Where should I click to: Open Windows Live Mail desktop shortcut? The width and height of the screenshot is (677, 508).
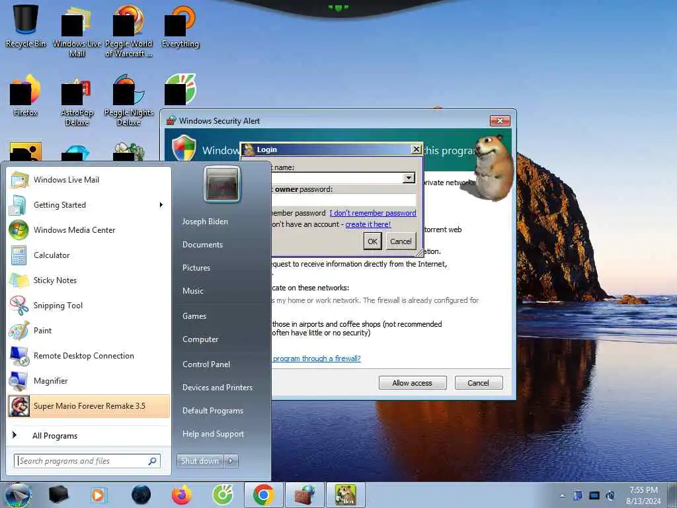point(77,31)
